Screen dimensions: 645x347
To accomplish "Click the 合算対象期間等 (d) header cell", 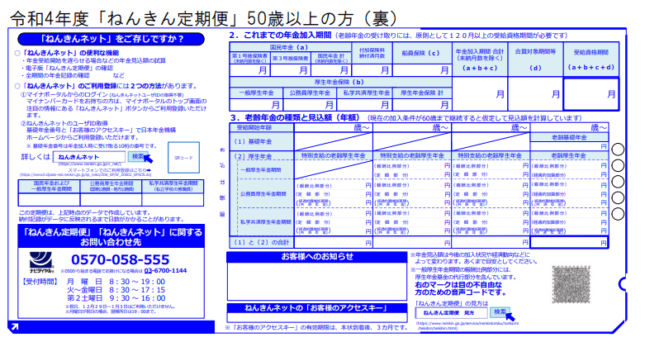I will [535, 58].
